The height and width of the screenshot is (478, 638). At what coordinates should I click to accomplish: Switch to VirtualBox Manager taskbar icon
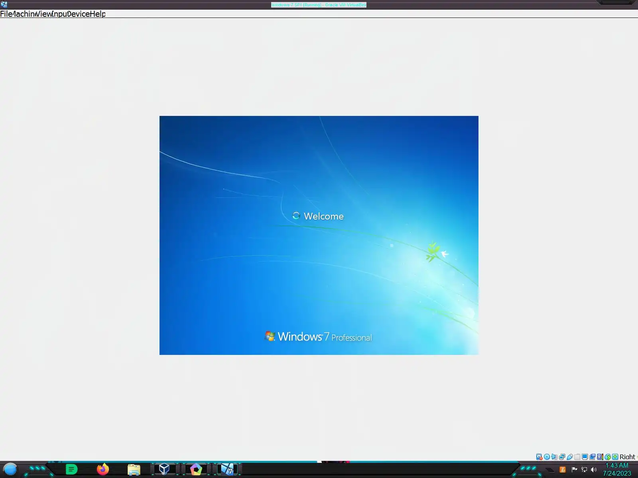(164, 469)
